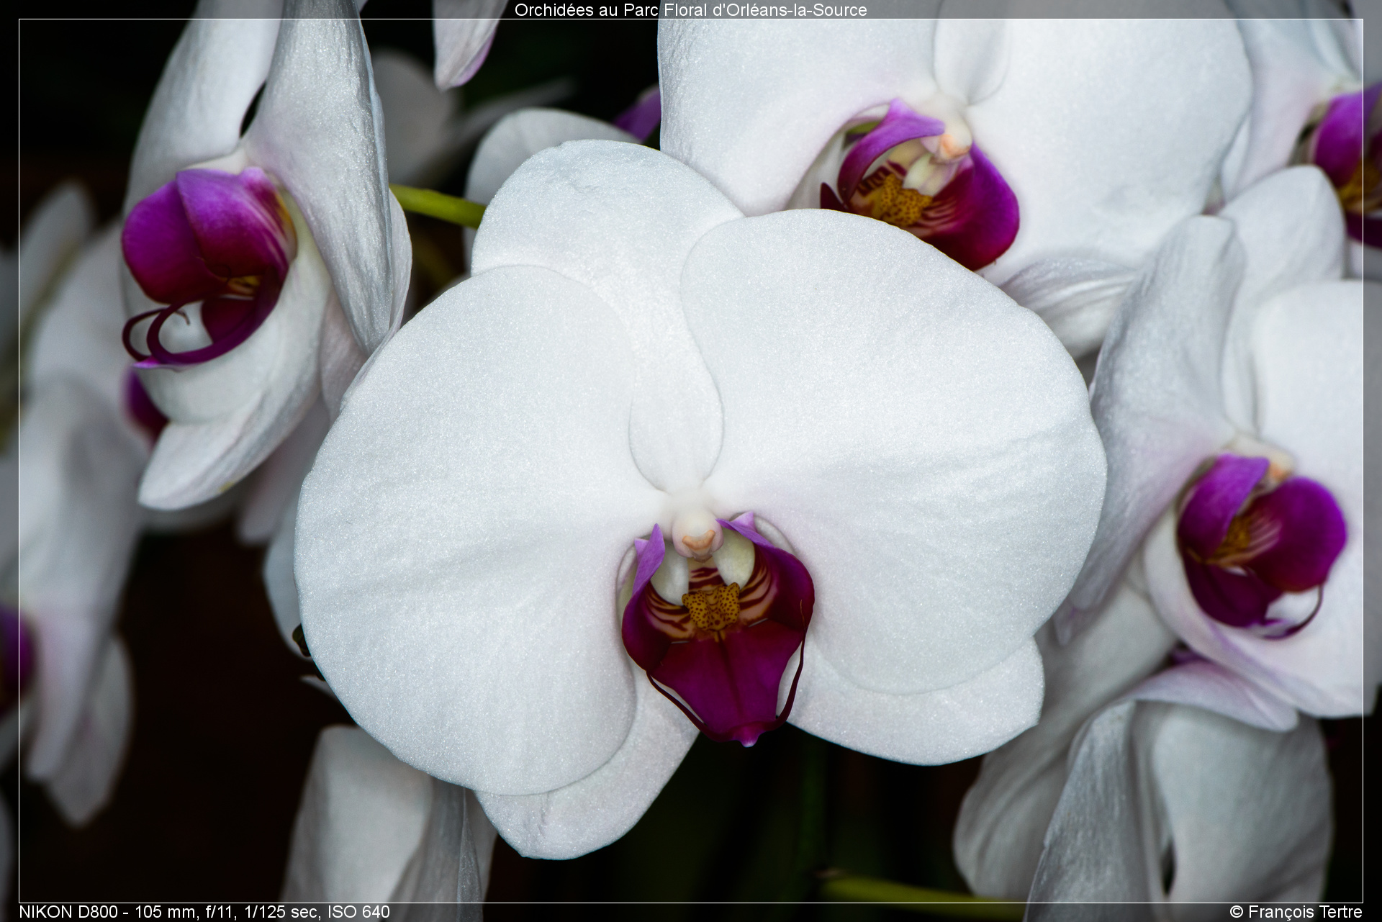This screenshot has width=1382, height=922.
Task: Click the camera info 'NIKON D800 - 105 mm, f/11, 1/125 sec, ISO 640'
Action: [204, 912]
